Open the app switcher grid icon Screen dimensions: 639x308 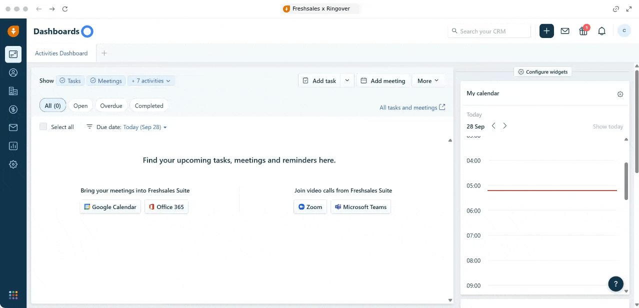click(13, 294)
